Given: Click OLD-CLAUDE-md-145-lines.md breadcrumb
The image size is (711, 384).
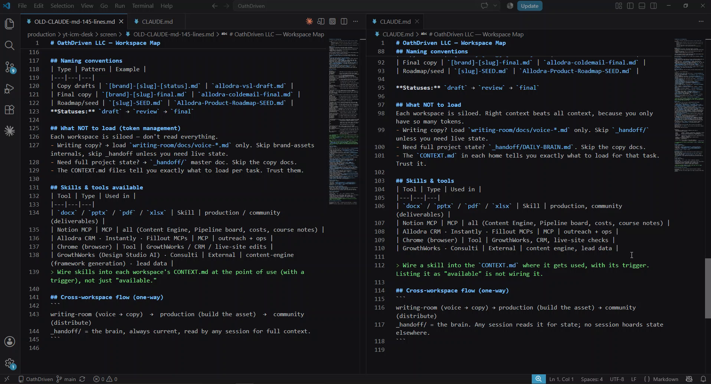Looking at the screenshot, I should [173, 34].
